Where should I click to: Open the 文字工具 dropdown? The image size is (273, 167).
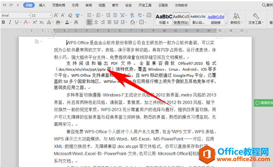[x=256, y=19]
